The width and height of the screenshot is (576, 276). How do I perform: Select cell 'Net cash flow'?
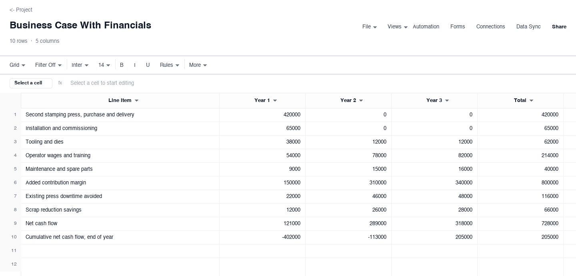coord(120,224)
